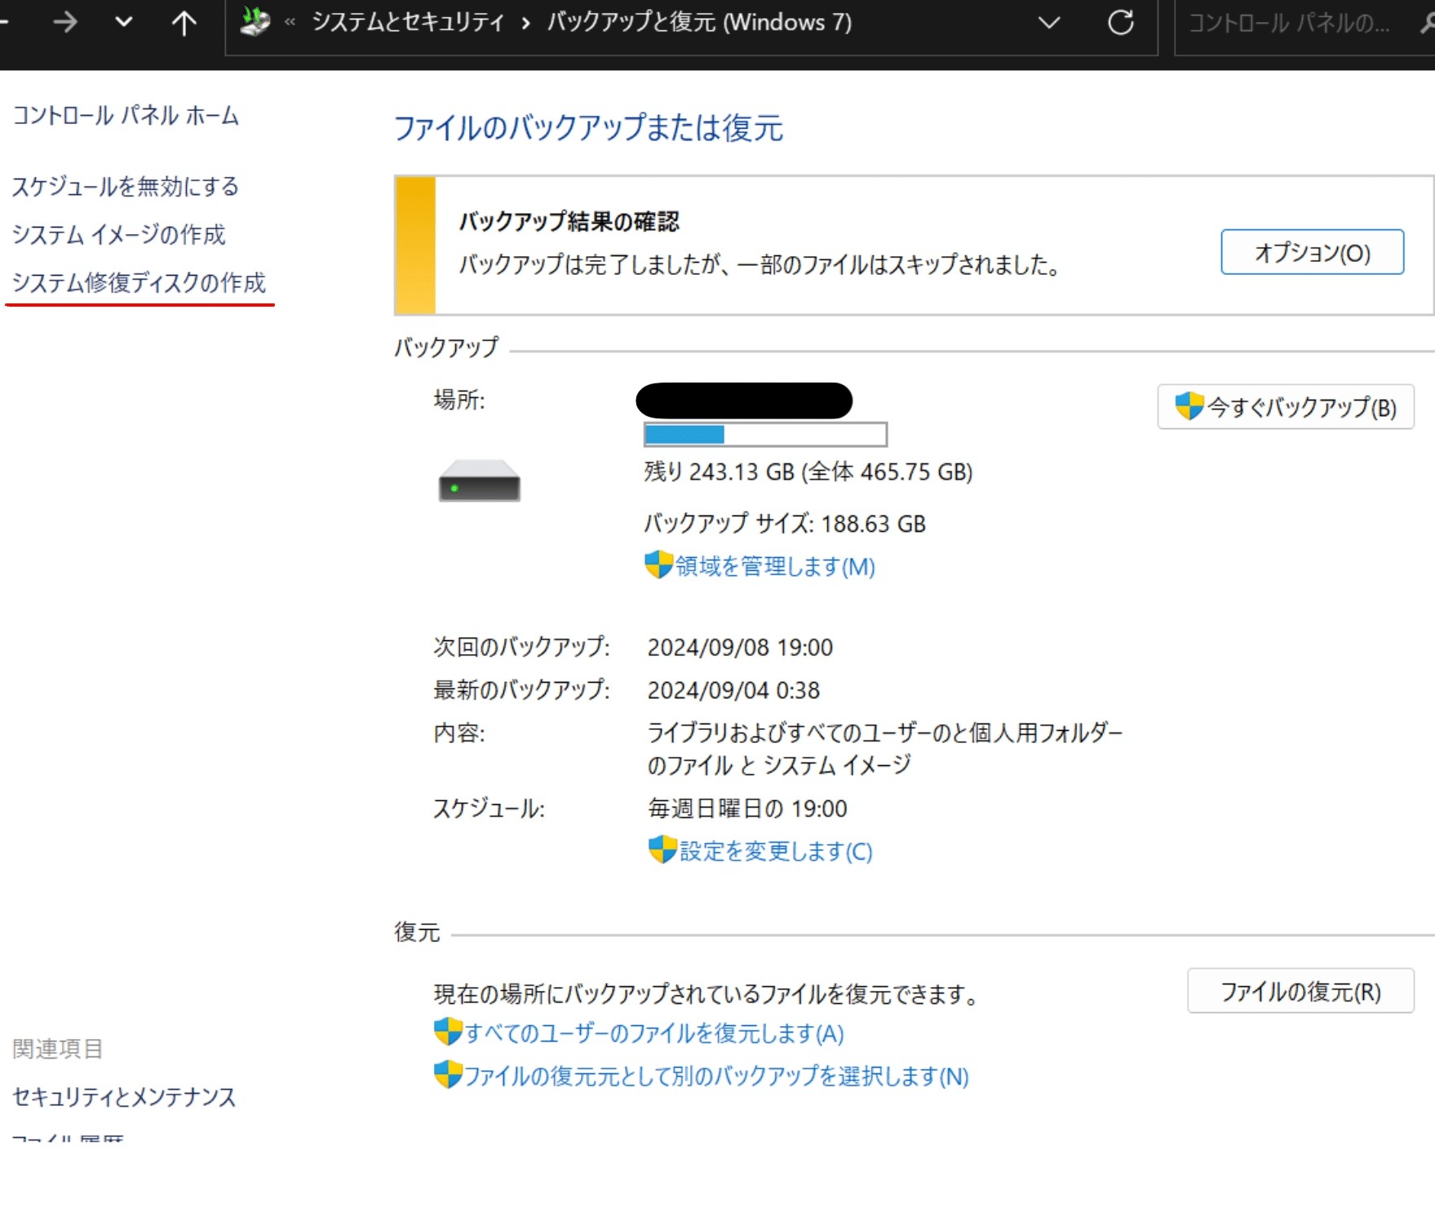The width and height of the screenshot is (1435, 1221).
Task: Select システムとセキュリティ in the breadcrumb
Action: pyautogui.click(x=408, y=23)
